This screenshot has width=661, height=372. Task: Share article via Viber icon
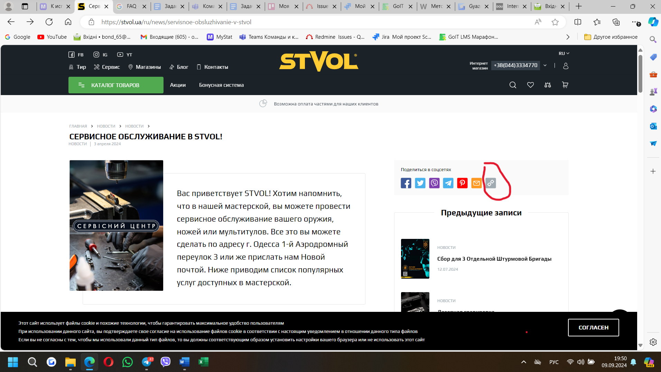pos(434,183)
